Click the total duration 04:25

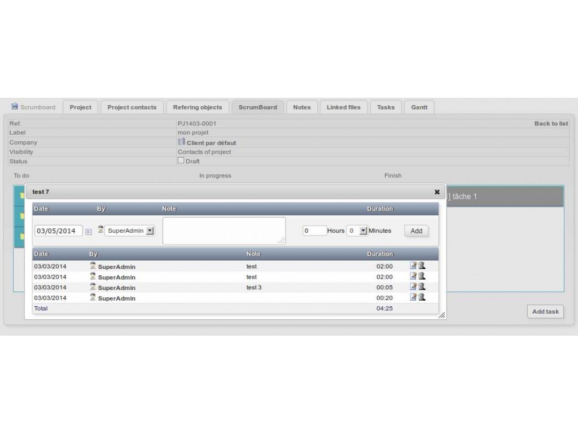pyautogui.click(x=384, y=309)
